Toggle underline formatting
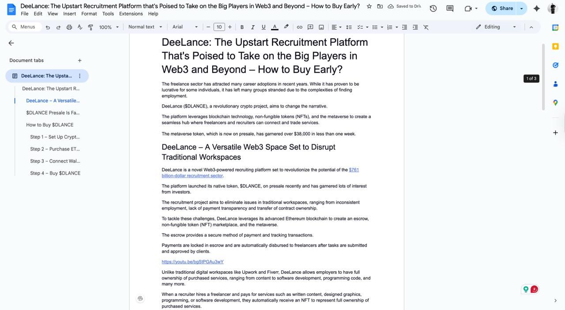Screen dimensions: 565x310 click(264, 27)
